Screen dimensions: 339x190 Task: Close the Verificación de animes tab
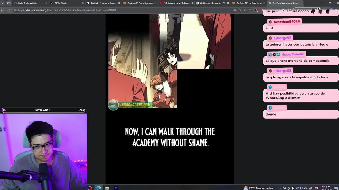coord(228,3)
